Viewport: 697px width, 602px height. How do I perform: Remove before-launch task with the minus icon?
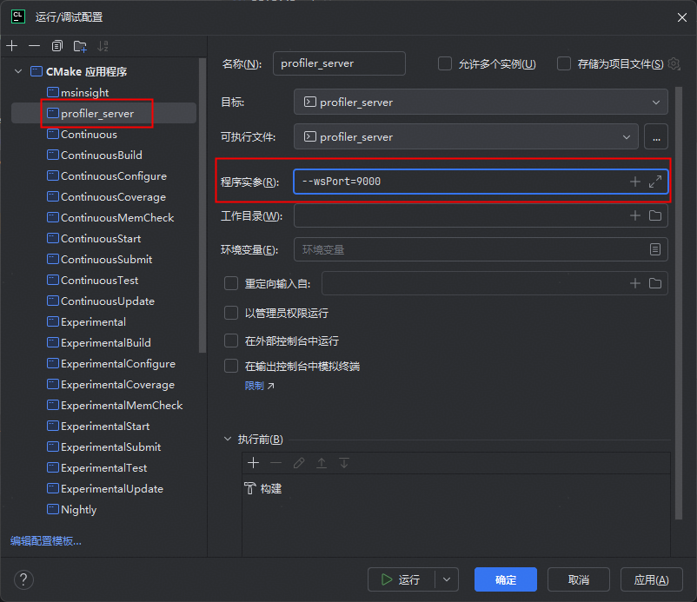point(276,463)
